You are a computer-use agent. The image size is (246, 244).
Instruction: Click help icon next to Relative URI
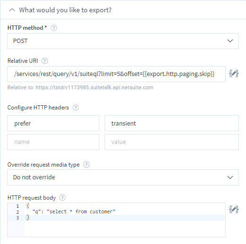point(44,61)
